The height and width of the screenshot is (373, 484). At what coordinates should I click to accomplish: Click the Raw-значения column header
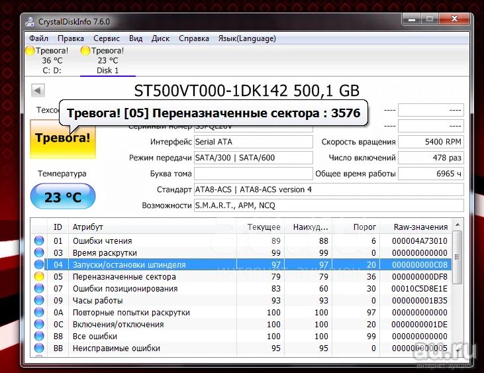click(416, 227)
